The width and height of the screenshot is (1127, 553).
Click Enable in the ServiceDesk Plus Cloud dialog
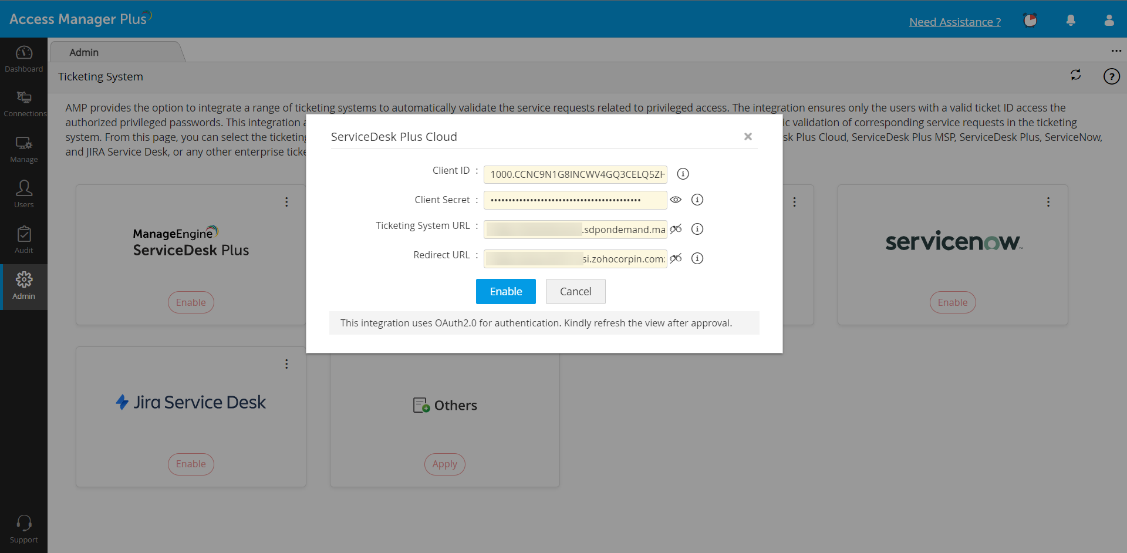(x=505, y=291)
